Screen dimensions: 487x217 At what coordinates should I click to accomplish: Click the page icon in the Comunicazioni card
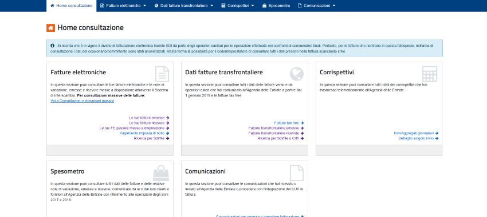[297, 173]
